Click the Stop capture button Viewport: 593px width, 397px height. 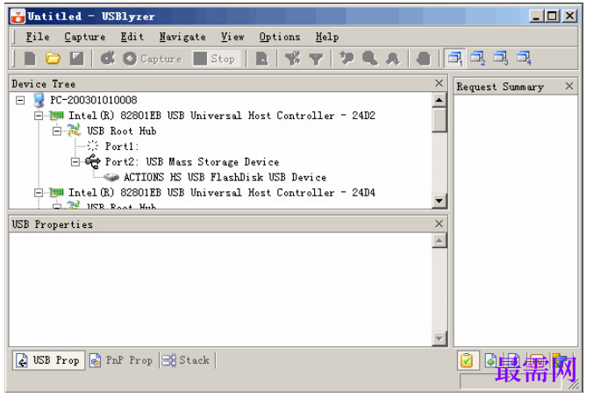click(216, 59)
